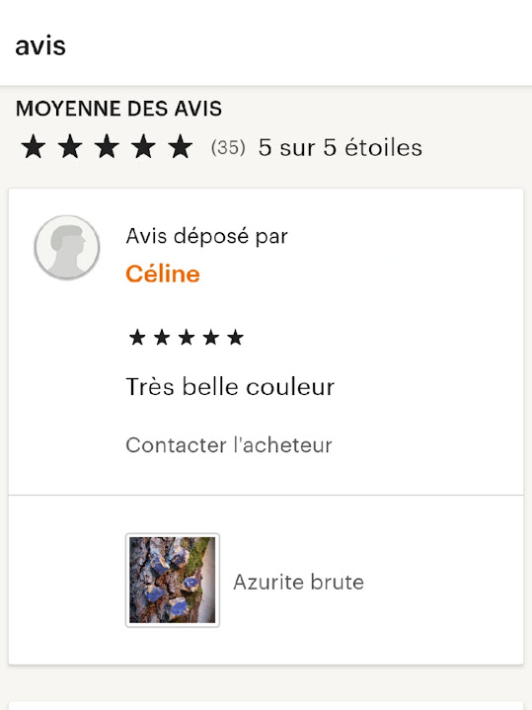Image resolution: width=532 pixels, height=710 pixels.
Task: Click the first small star in Céline's review
Action: coord(137,338)
